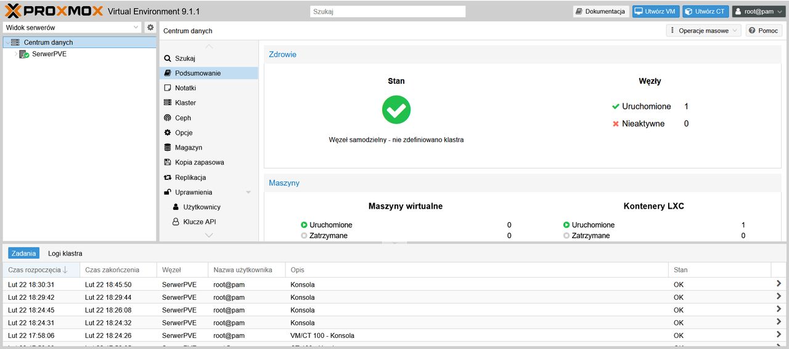This screenshot has width=789, height=349.
Task: Click the Węzeł samodzielny status message
Action: [x=396, y=140]
